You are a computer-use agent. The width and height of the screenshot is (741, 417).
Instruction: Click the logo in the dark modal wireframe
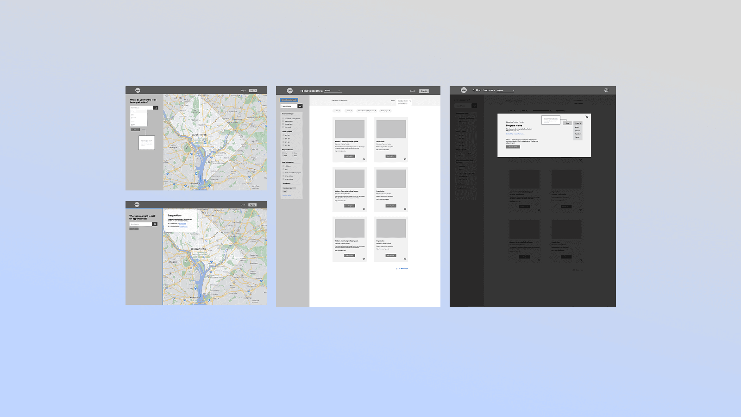click(x=464, y=90)
